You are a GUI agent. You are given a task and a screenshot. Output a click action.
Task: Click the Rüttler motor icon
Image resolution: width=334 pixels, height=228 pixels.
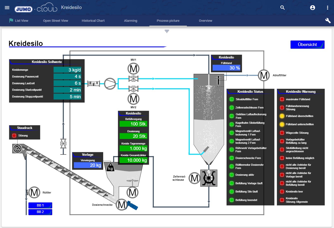(34, 192)
